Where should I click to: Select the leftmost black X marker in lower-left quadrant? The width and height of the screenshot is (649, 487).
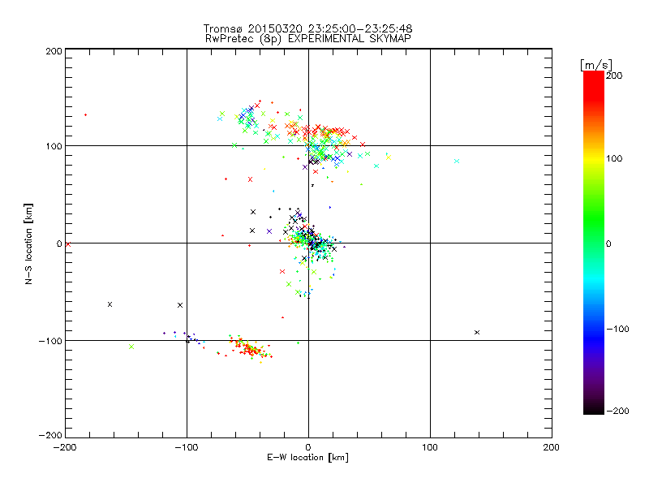click(110, 304)
